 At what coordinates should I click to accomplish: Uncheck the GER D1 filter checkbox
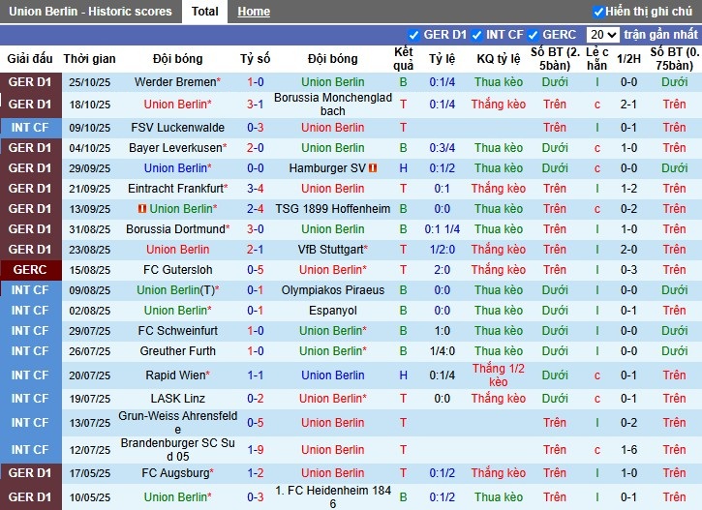(415, 35)
